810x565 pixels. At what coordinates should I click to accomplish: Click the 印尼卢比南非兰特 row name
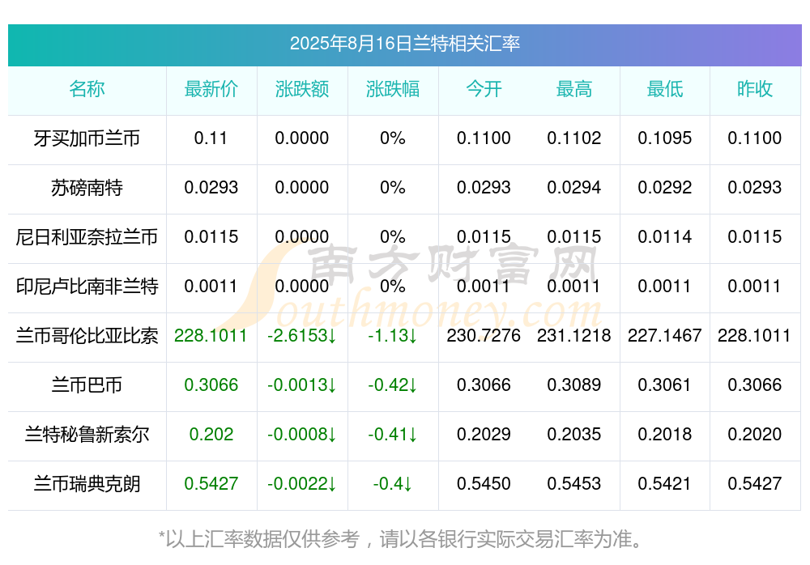pyautogui.click(x=87, y=286)
